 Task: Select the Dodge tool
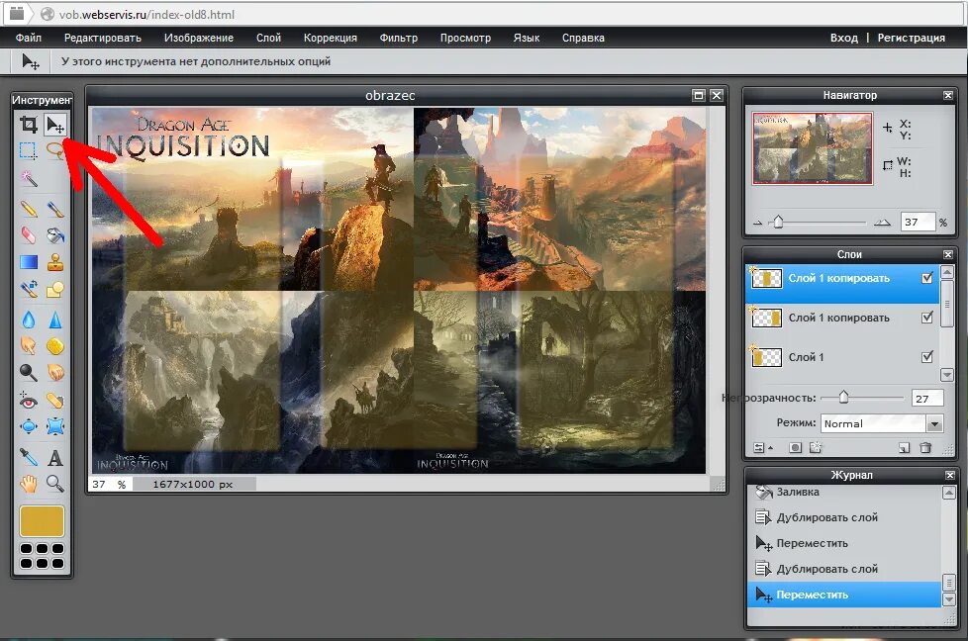point(29,372)
